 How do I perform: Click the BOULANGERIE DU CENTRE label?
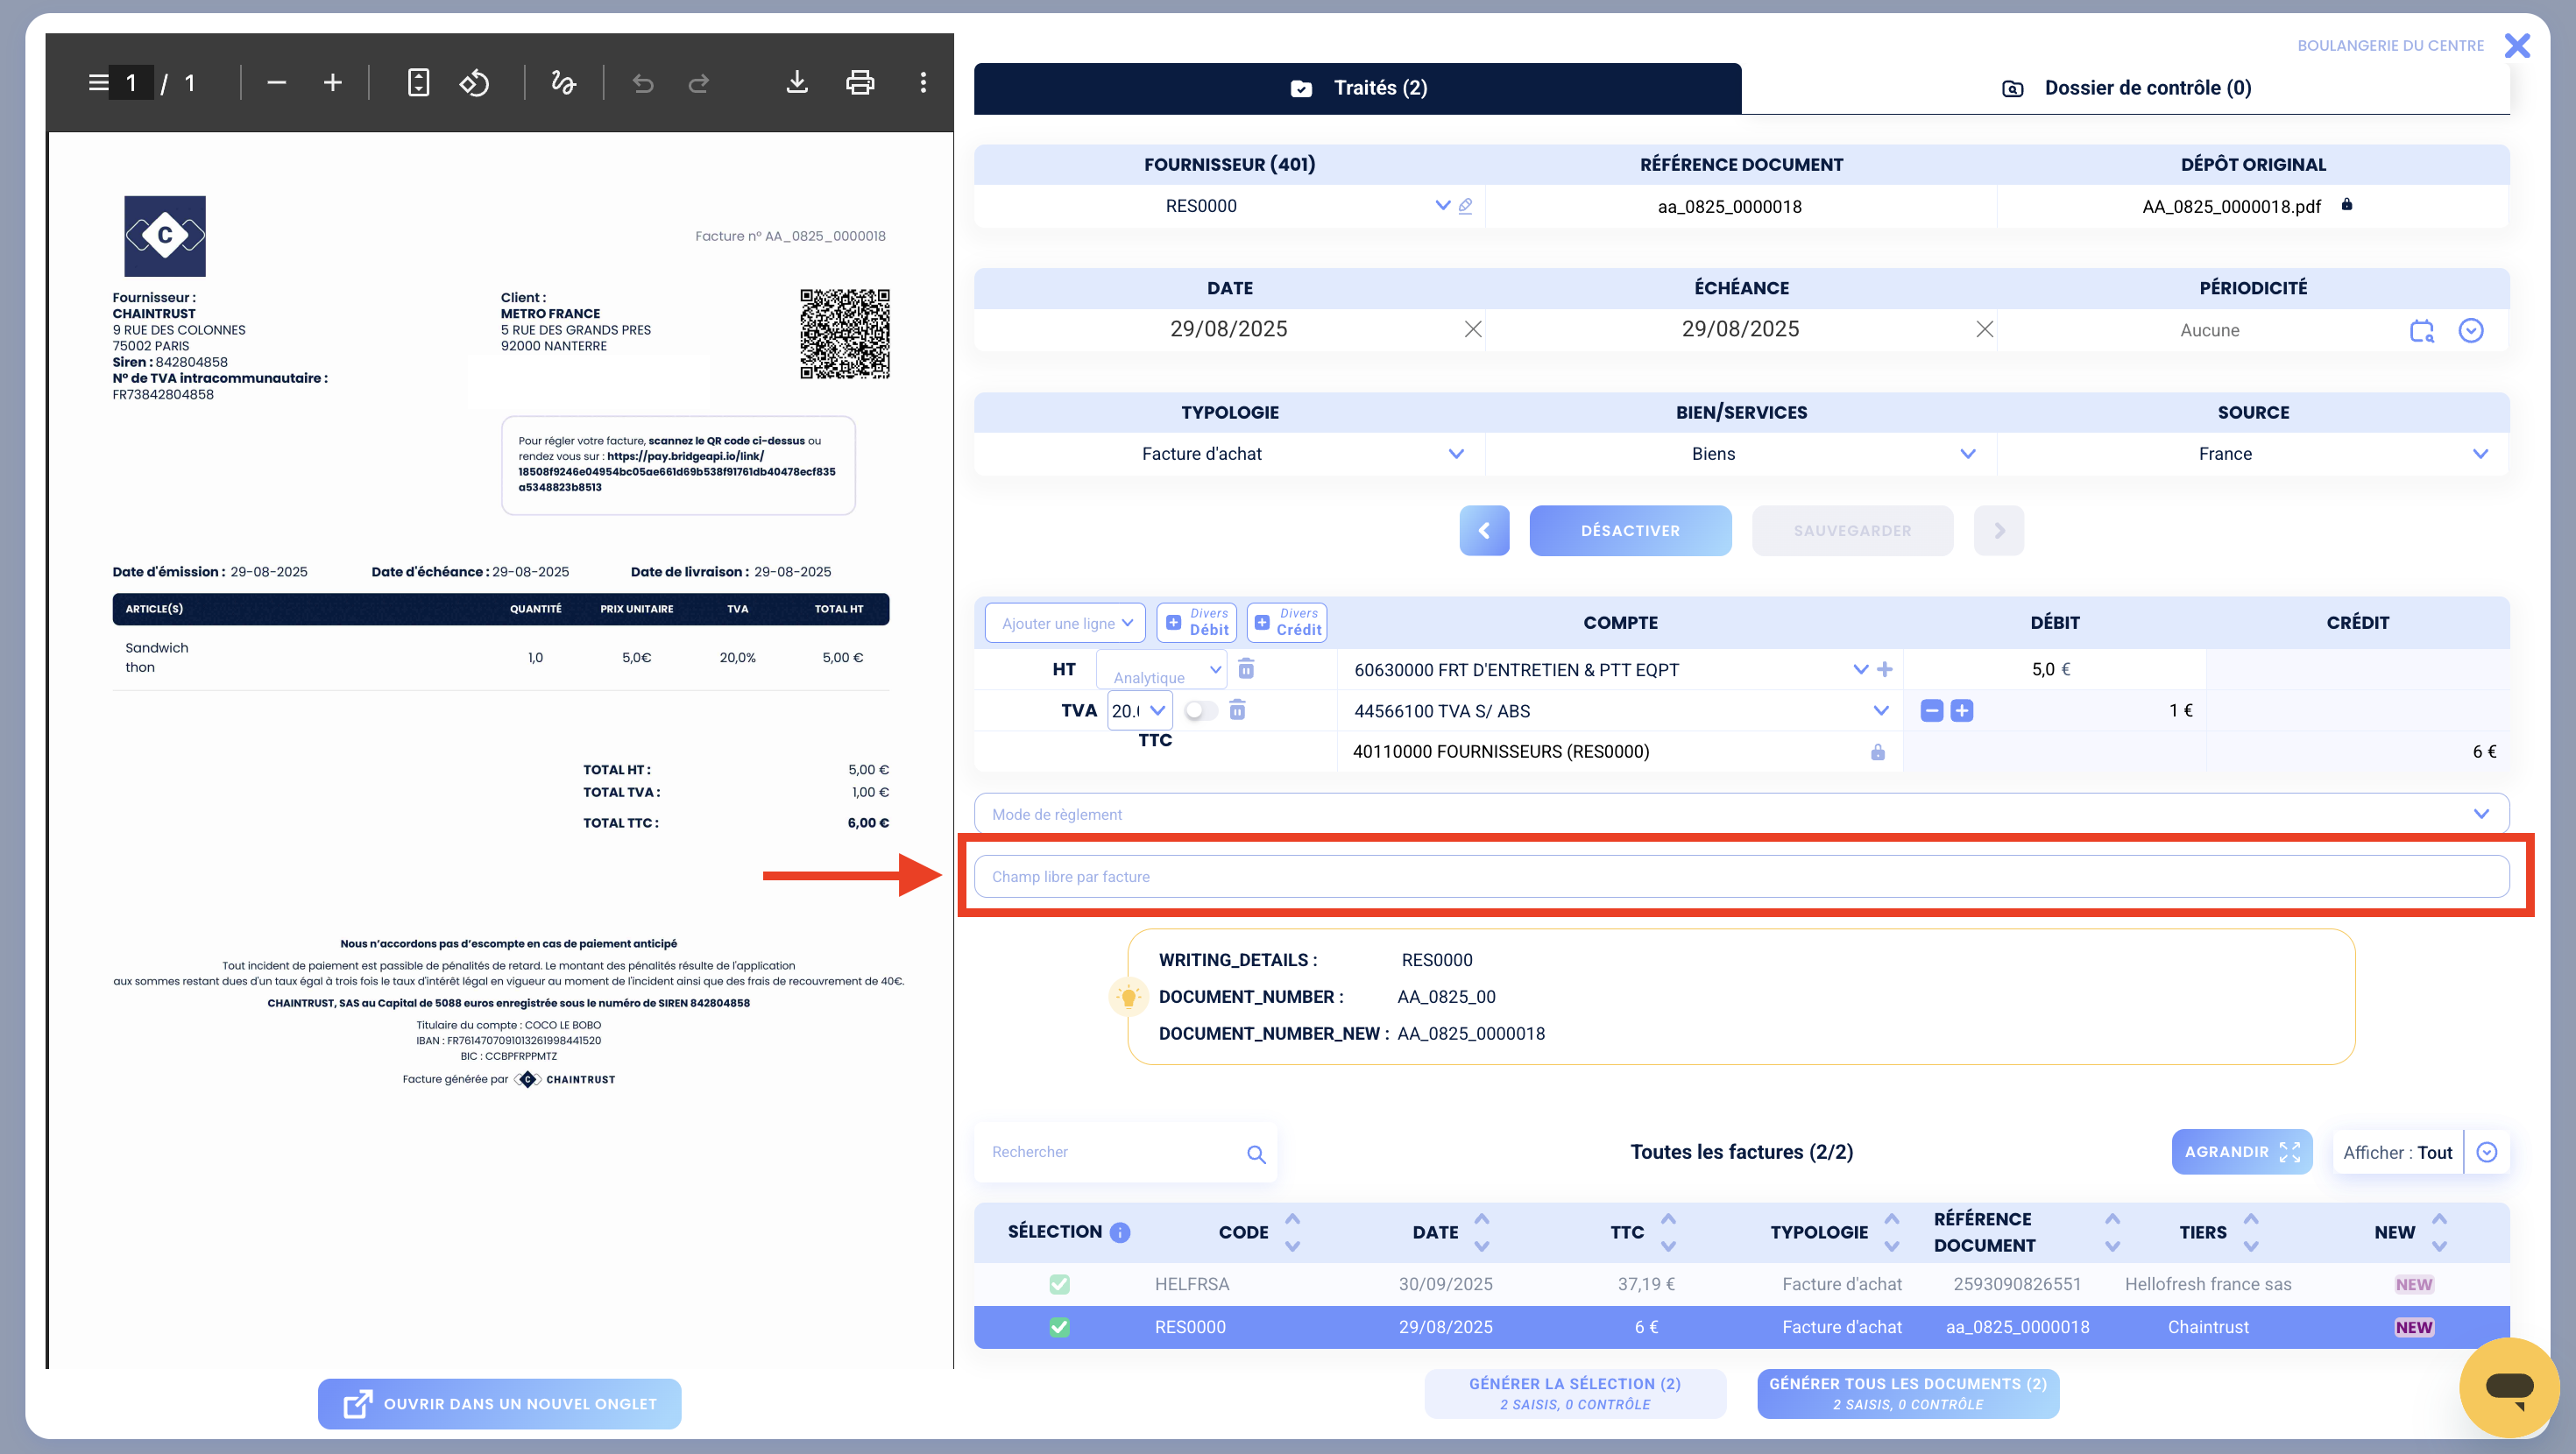2390,45
